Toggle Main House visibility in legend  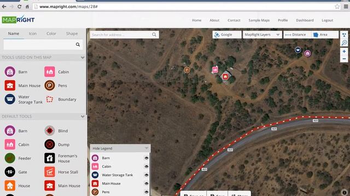(147, 183)
